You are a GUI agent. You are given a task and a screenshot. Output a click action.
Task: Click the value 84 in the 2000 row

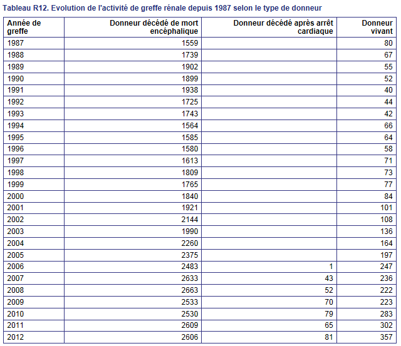tap(388, 196)
